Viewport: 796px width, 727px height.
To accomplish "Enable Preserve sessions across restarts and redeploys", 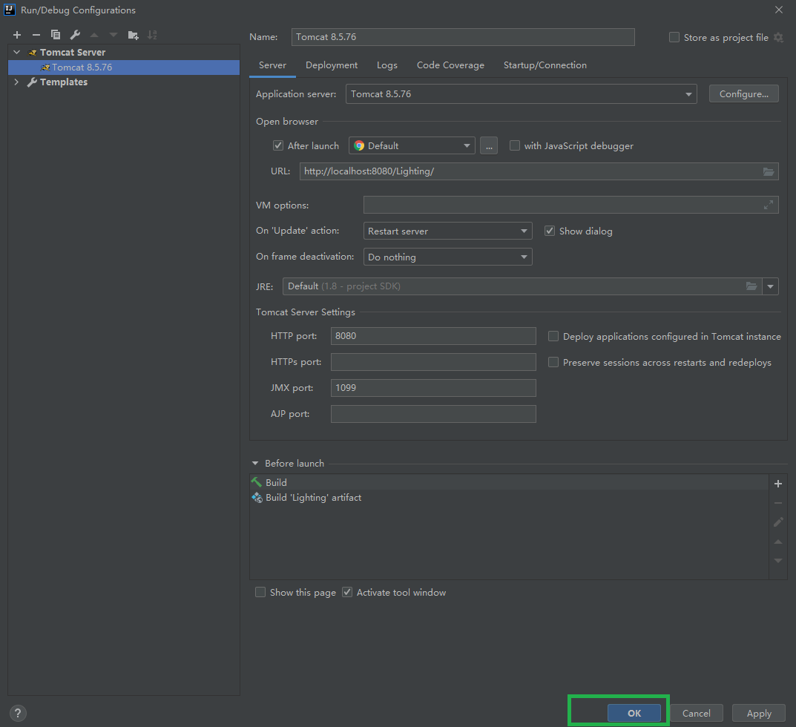I will (553, 362).
